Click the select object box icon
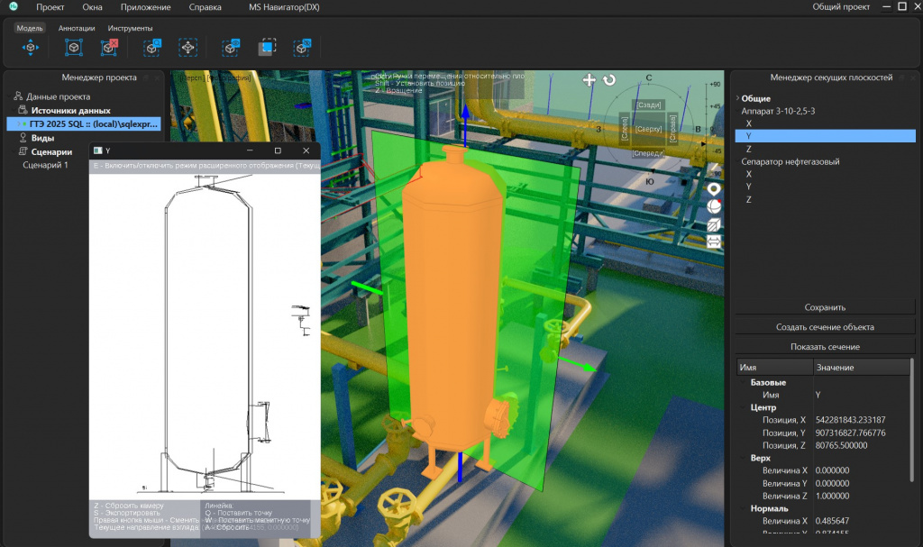 coord(74,47)
